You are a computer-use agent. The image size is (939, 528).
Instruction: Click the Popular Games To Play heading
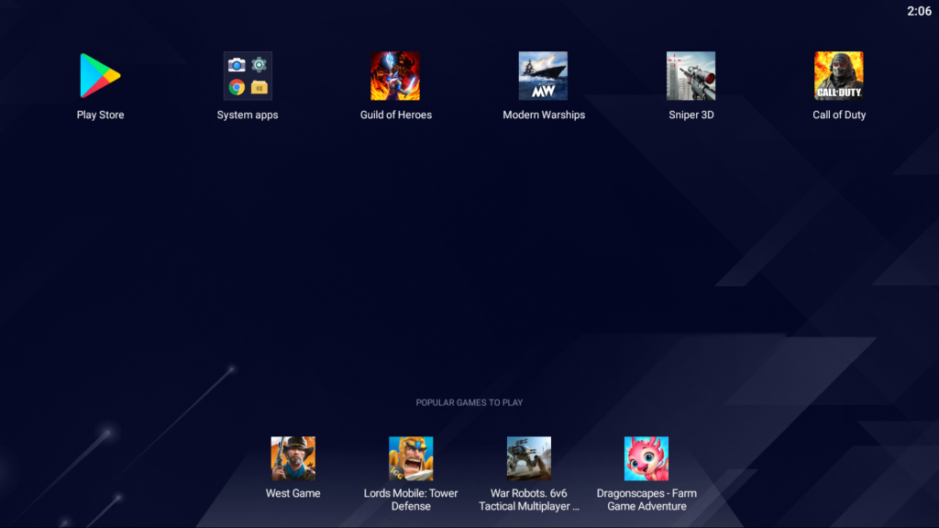469,403
